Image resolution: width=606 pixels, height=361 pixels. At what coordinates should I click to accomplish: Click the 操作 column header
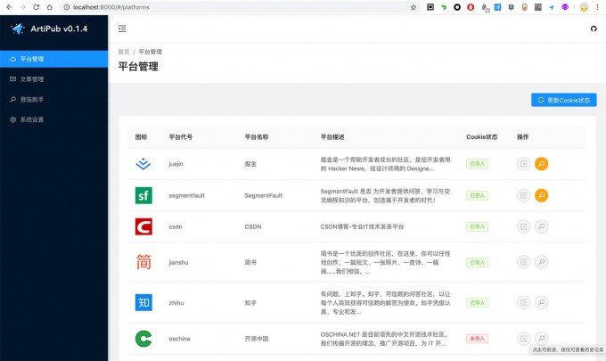pyautogui.click(x=523, y=137)
